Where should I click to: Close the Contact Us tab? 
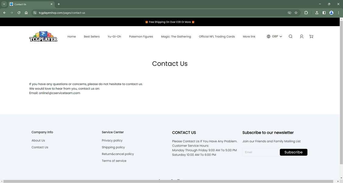pos(51,4)
